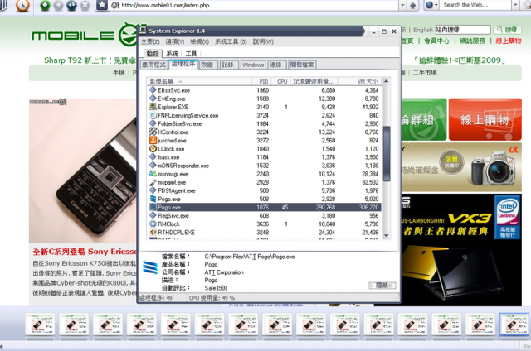
Task: Open the search engine selector dropdown arrow
Action: [x=436, y=6]
